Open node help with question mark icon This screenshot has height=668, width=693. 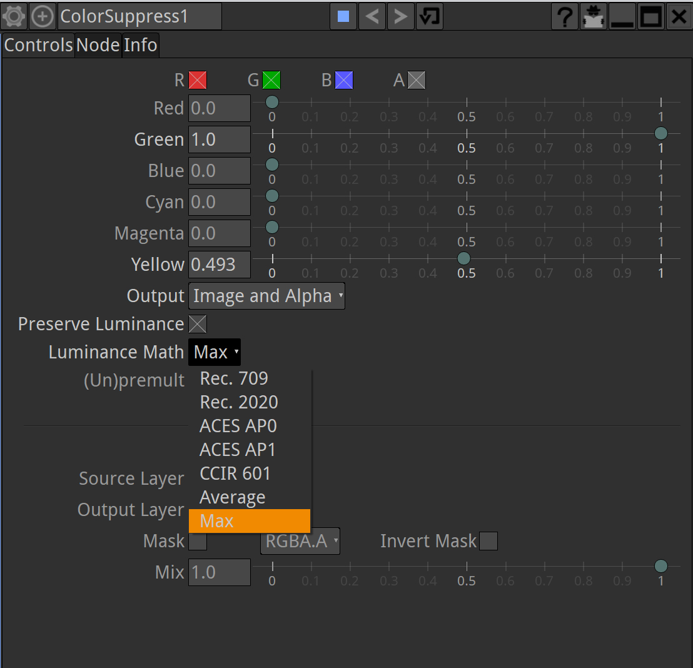pos(565,17)
